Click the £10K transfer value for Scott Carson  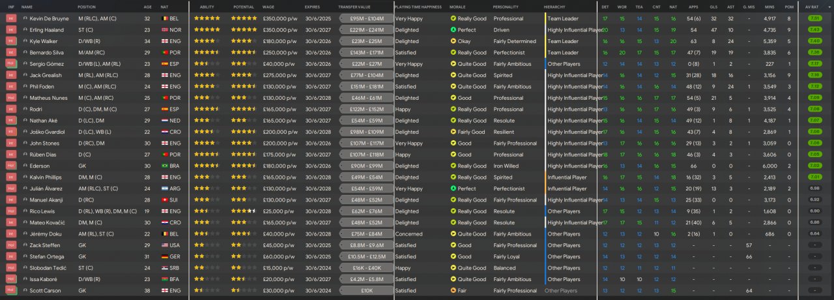click(367, 290)
